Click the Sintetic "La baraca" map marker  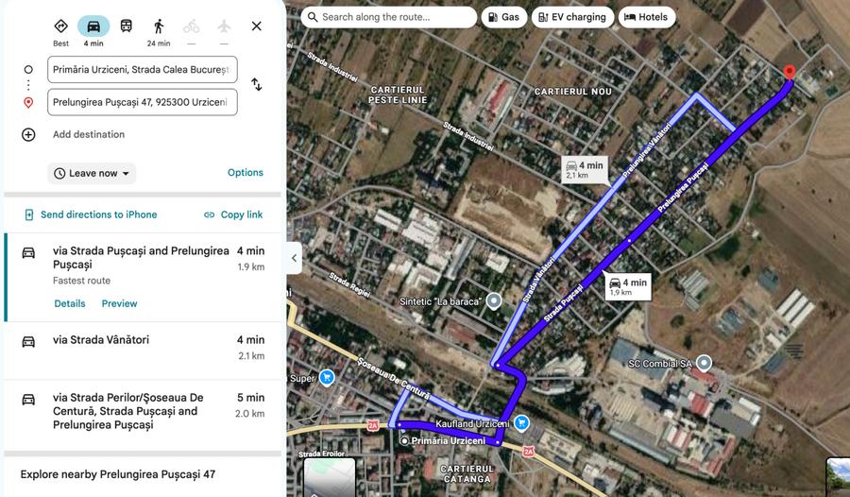point(493,301)
